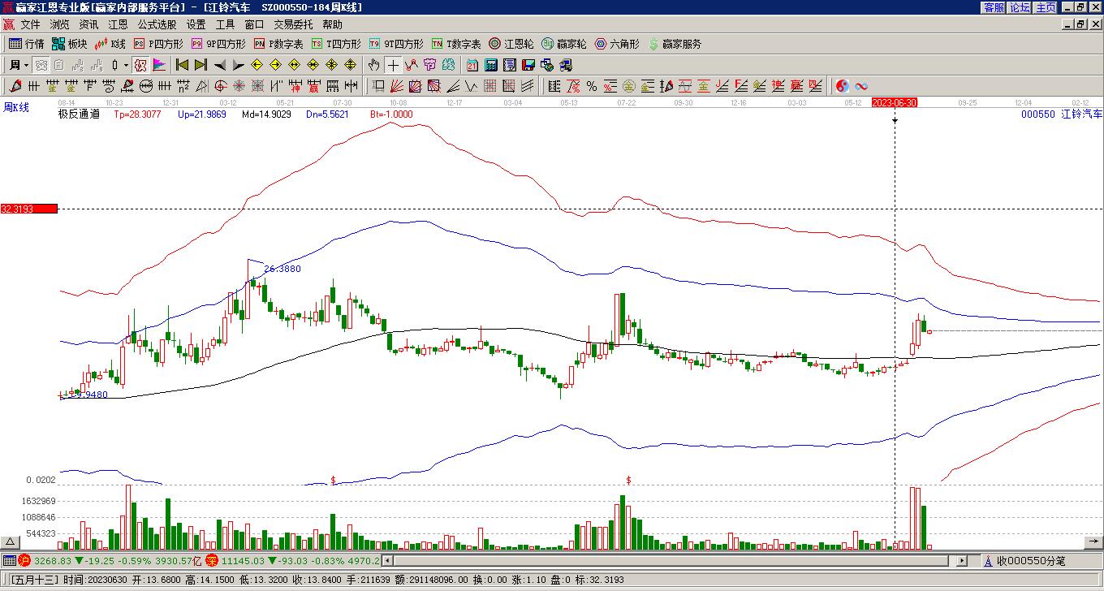Click the colored flag marker icon

[159, 65]
